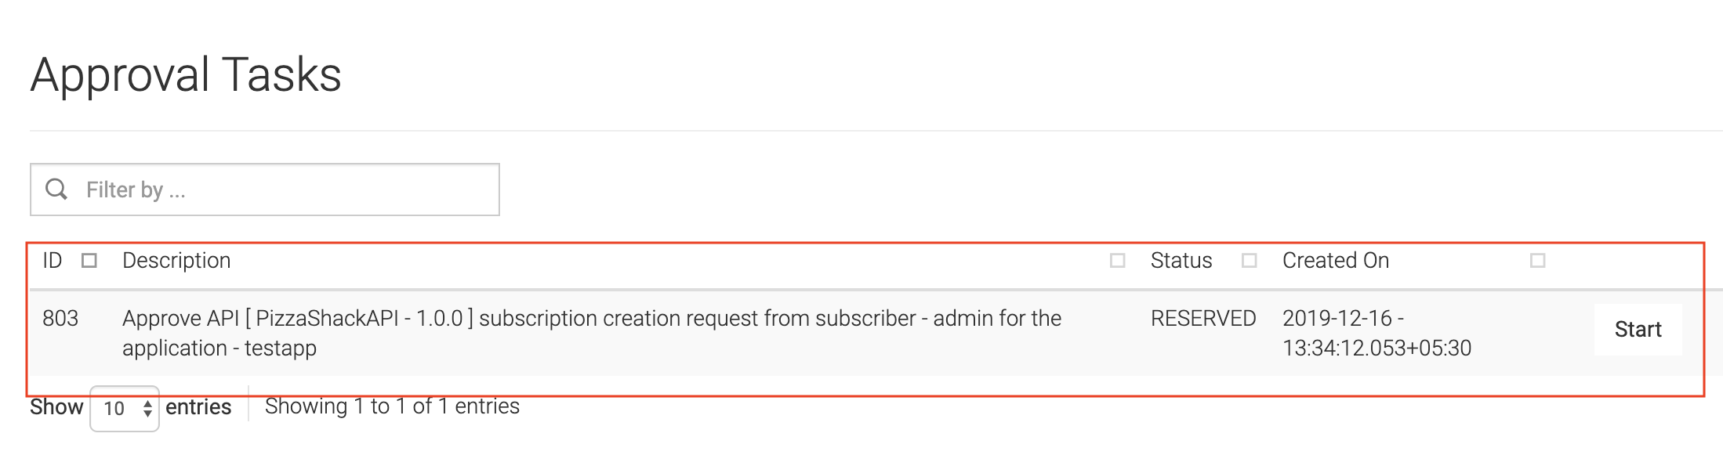Select the row for approval task 803
Viewport: 1723px width, 473px height.
706,333
